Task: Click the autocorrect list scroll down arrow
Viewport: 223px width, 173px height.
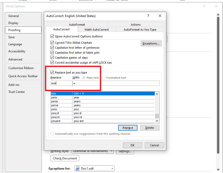Action: [157, 121]
